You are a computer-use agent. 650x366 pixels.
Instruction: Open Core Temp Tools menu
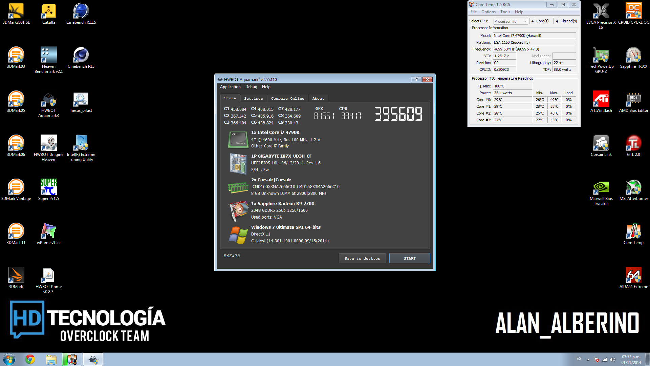[x=505, y=12]
